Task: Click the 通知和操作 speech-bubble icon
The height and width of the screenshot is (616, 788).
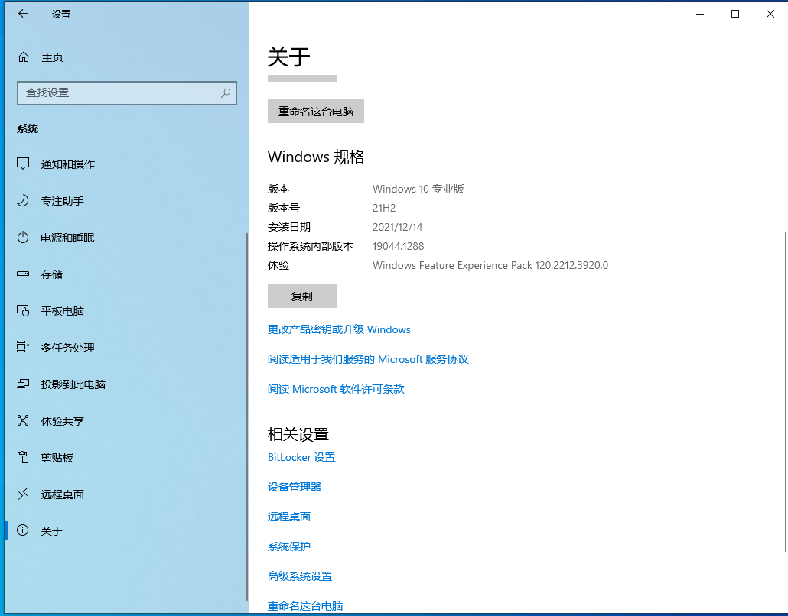Action: (23, 164)
